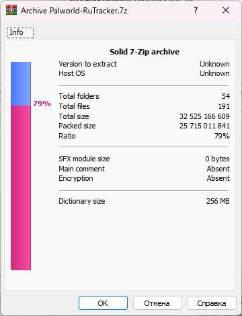Image resolution: width=242 pixels, height=316 pixels.
Task: Open help via Справка button
Action: tap(212, 303)
